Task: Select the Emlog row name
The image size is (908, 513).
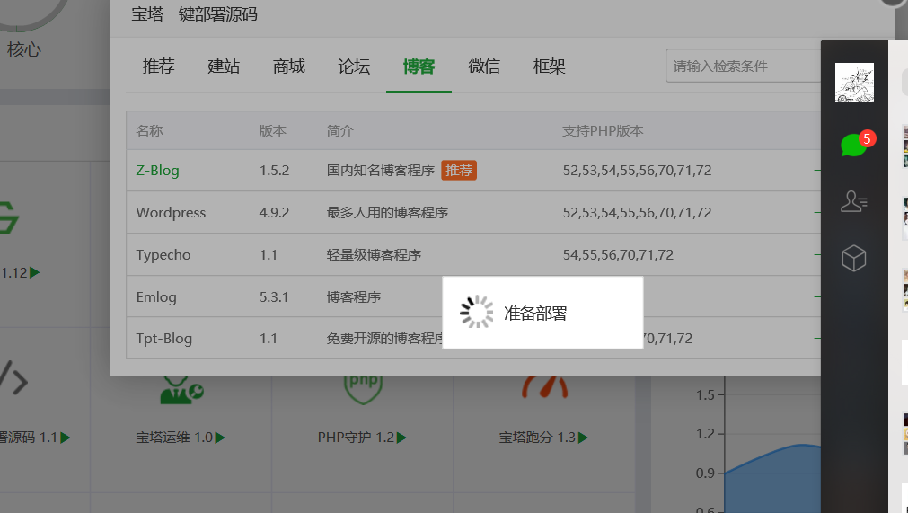Action: click(x=156, y=297)
